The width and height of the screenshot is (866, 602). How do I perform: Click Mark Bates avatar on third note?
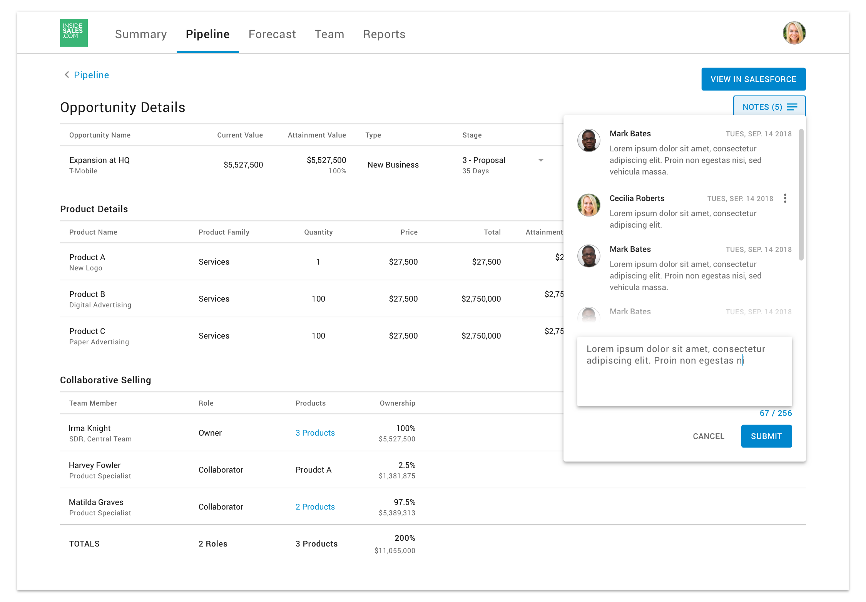point(588,256)
